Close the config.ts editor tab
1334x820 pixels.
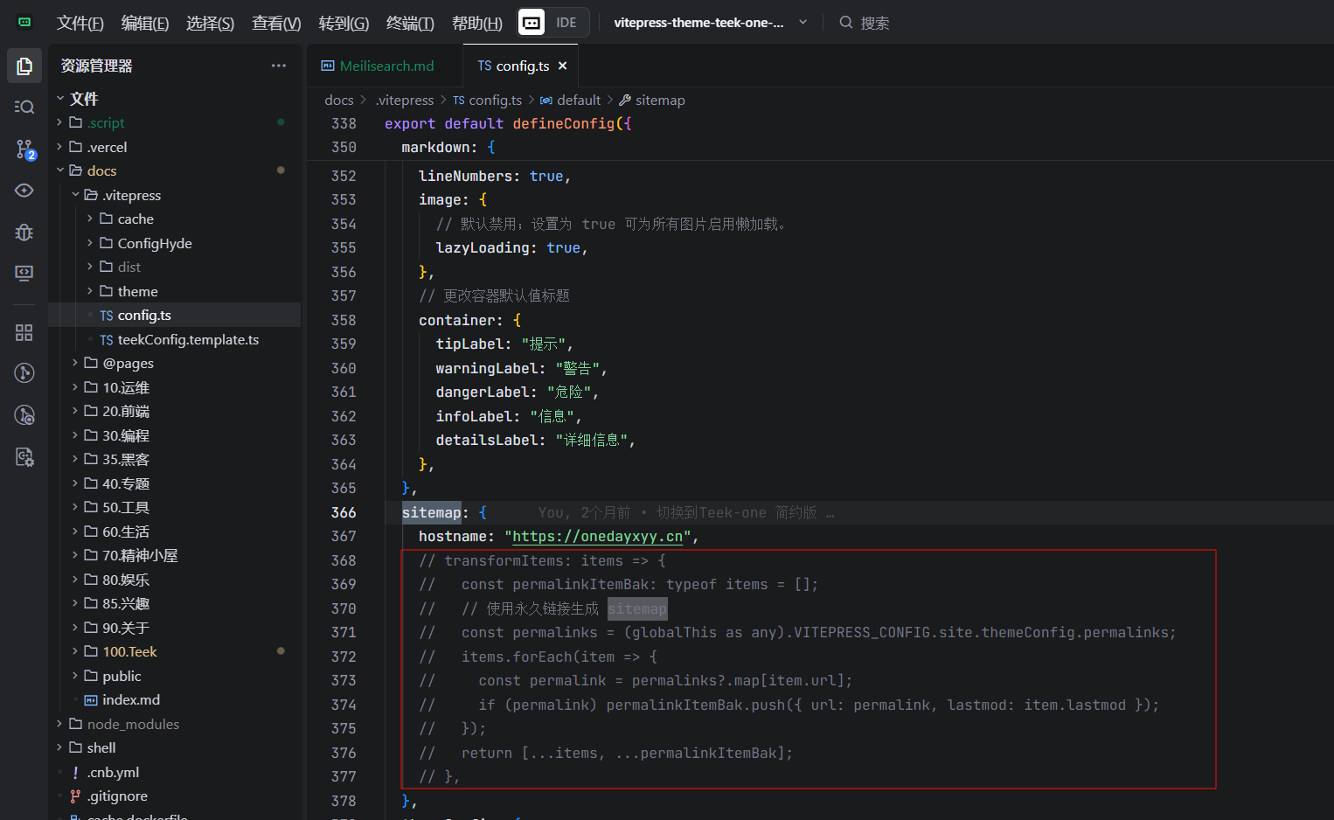coord(563,66)
